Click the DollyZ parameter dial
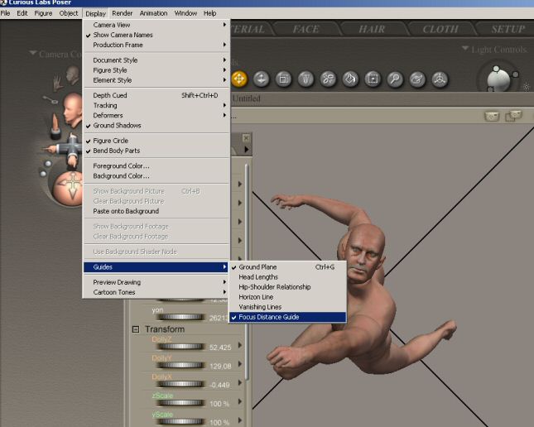Image resolution: width=534 pixels, height=427 pixels. [180, 347]
